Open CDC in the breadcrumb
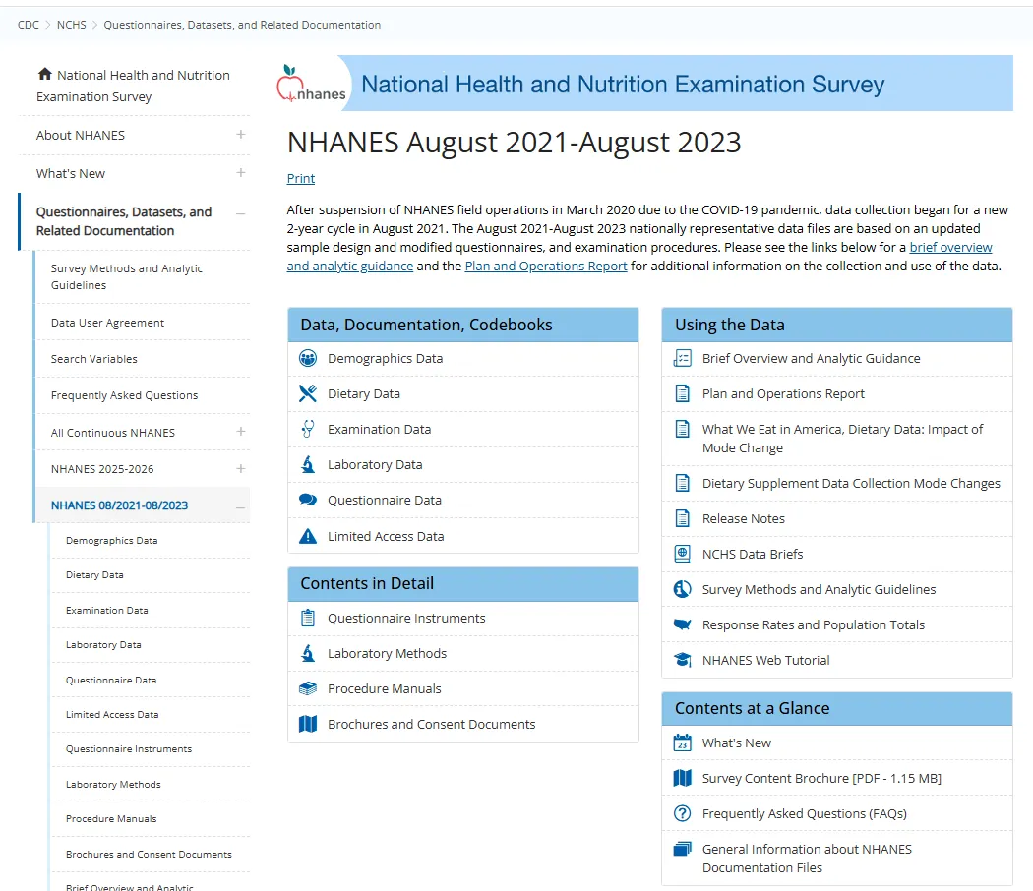Screen dimensions: 1033x891 point(29,25)
